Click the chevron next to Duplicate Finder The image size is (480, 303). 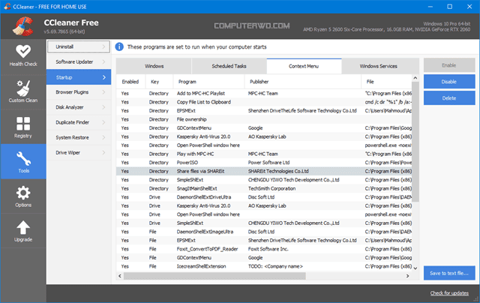pyautogui.click(x=103, y=122)
